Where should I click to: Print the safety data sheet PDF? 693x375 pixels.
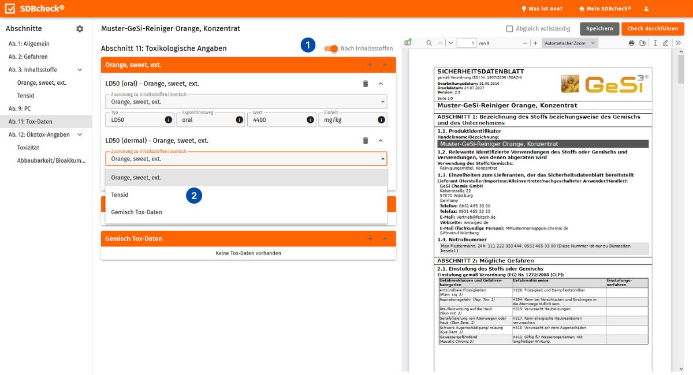(x=631, y=43)
